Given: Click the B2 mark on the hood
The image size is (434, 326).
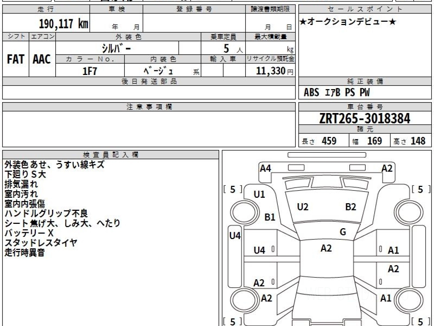Looking at the screenshot, I should [350, 207].
